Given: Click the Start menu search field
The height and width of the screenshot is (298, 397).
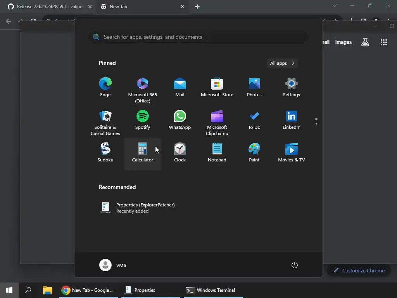Looking at the screenshot, I should click(x=198, y=37).
